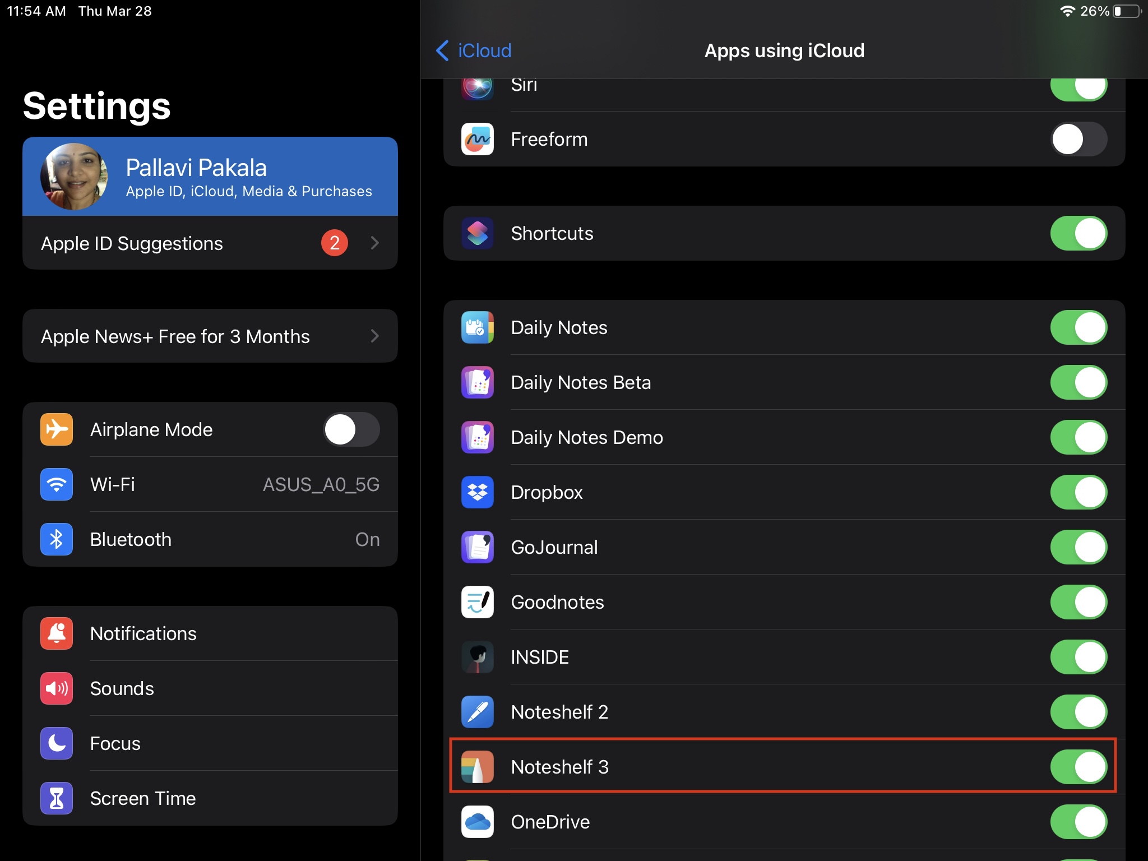The width and height of the screenshot is (1148, 861).
Task: Toggle the Siri iCloud switch
Action: pos(1078,90)
